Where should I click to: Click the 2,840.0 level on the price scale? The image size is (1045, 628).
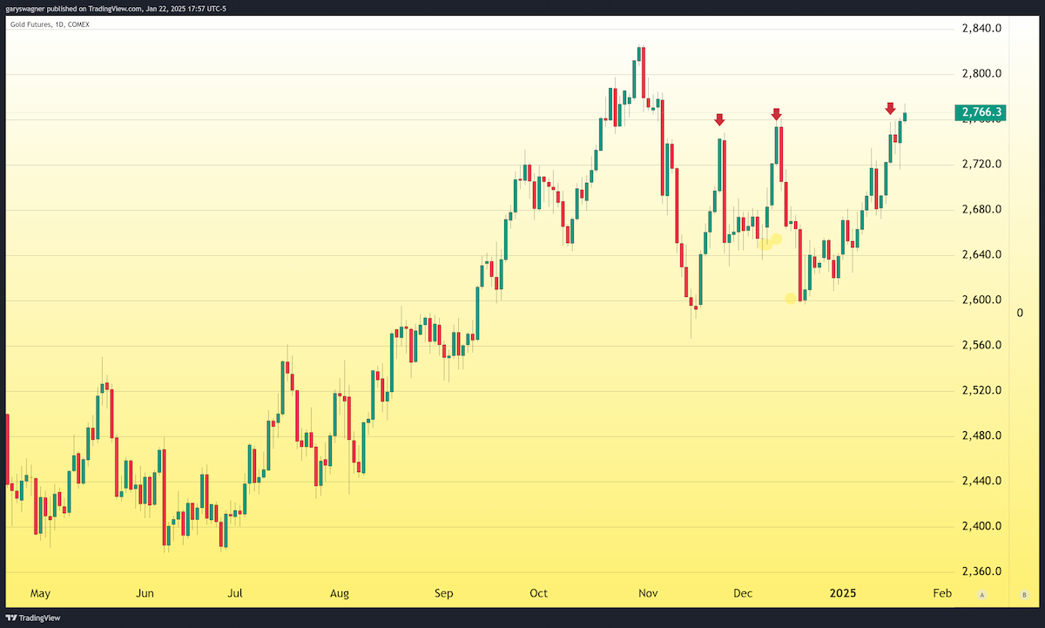point(981,29)
